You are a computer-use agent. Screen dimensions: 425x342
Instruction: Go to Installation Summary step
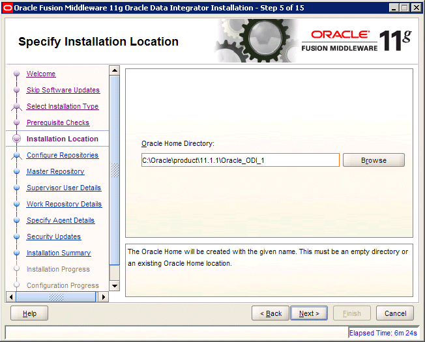pyautogui.click(x=59, y=253)
